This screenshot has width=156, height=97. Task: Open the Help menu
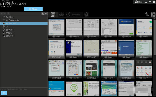pyautogui.click(x=139, y=2)
